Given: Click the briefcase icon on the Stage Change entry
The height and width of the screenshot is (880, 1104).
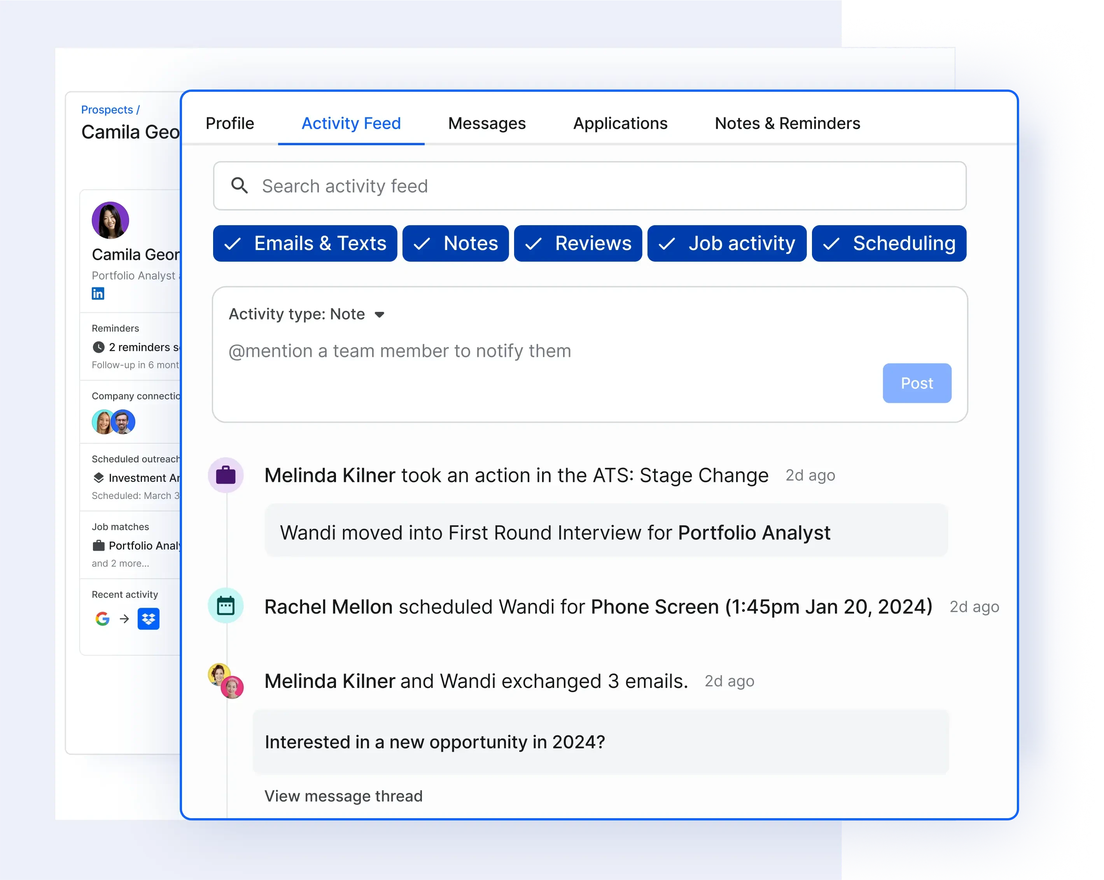Looking at the screenshot, I should (x=226, y=474).
